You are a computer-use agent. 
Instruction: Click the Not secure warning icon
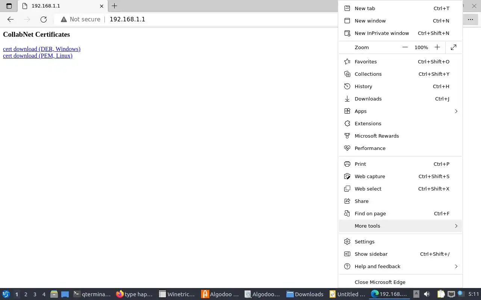click(64, 19)
